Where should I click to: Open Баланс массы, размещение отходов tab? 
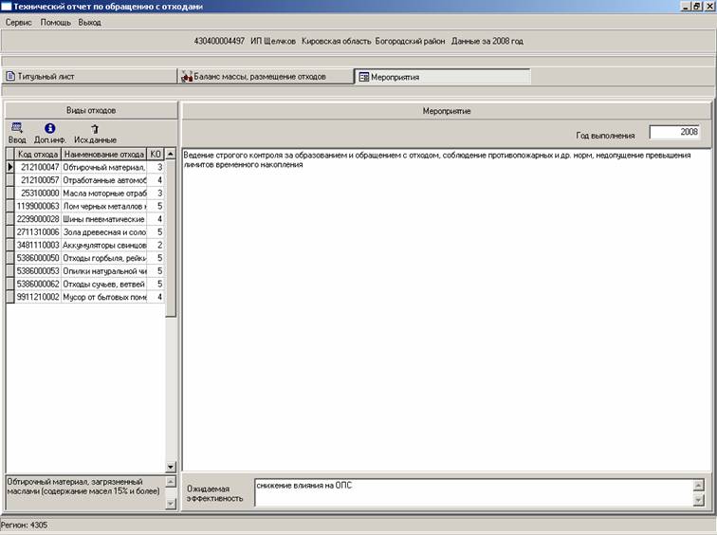(264, 77)
